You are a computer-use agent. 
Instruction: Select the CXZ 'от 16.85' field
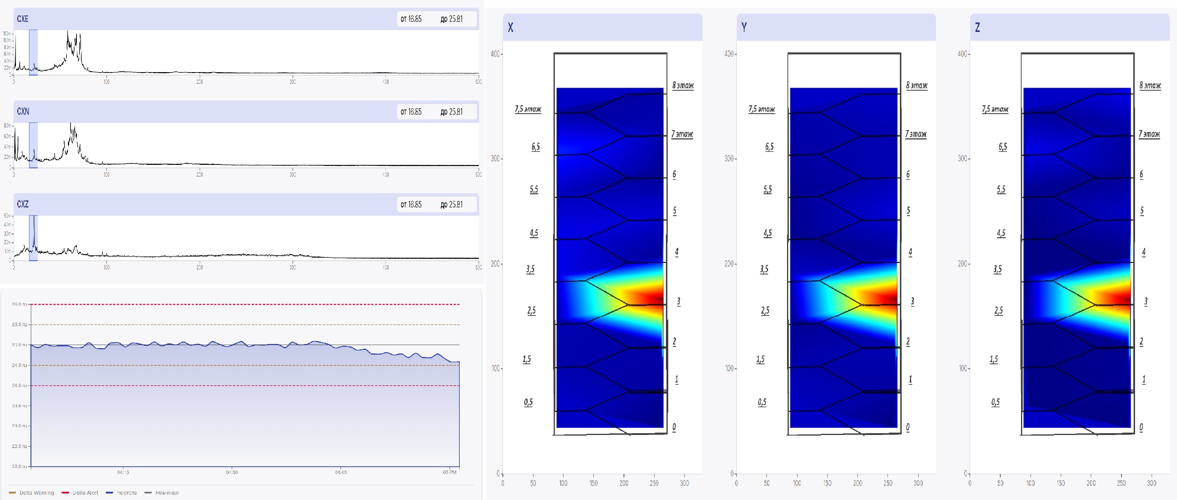pyautogui.click(x=412, y=204)
